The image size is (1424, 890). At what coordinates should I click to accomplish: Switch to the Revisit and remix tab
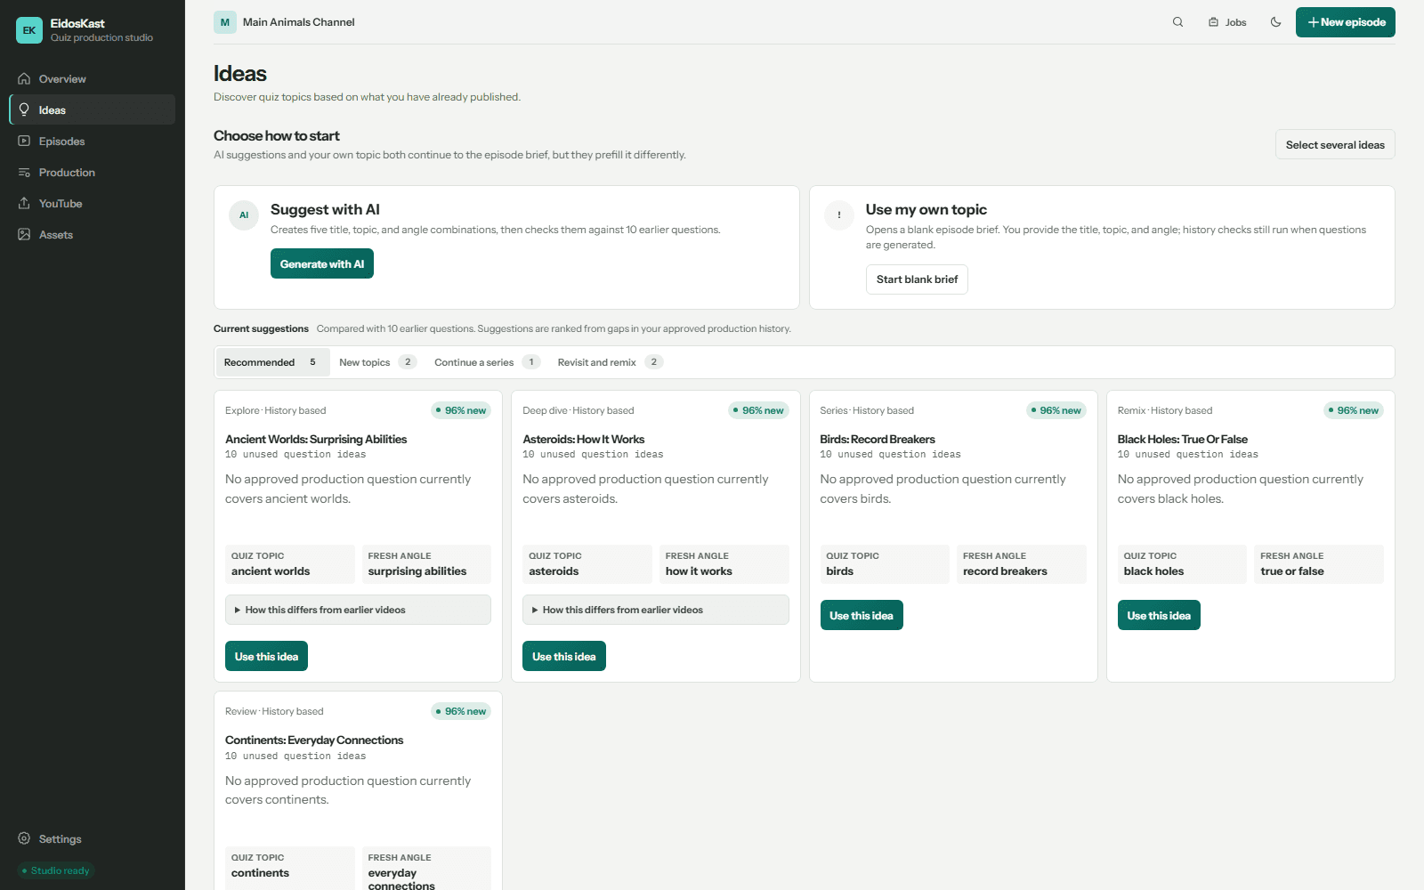pos(610,362)
